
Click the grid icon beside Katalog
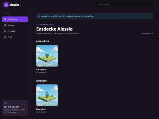5,25
